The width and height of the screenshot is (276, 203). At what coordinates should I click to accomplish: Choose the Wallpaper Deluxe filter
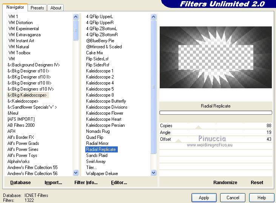(x=102, y=174)
